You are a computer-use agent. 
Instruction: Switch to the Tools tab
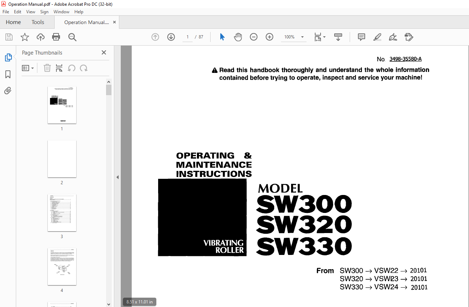38,22
